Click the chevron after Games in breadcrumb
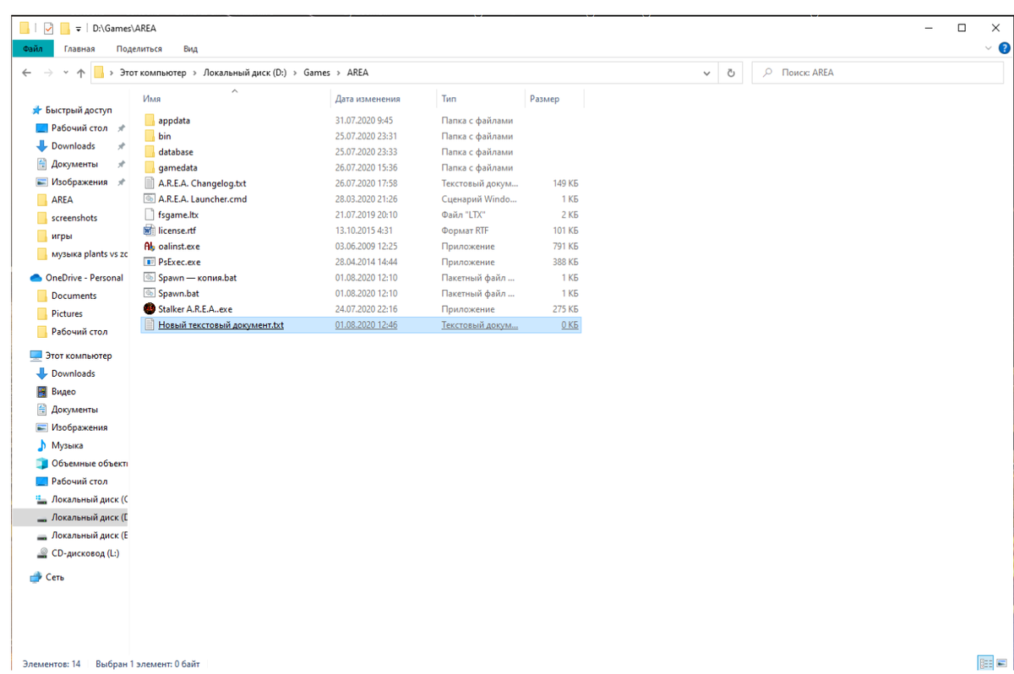 coord(339,73)
